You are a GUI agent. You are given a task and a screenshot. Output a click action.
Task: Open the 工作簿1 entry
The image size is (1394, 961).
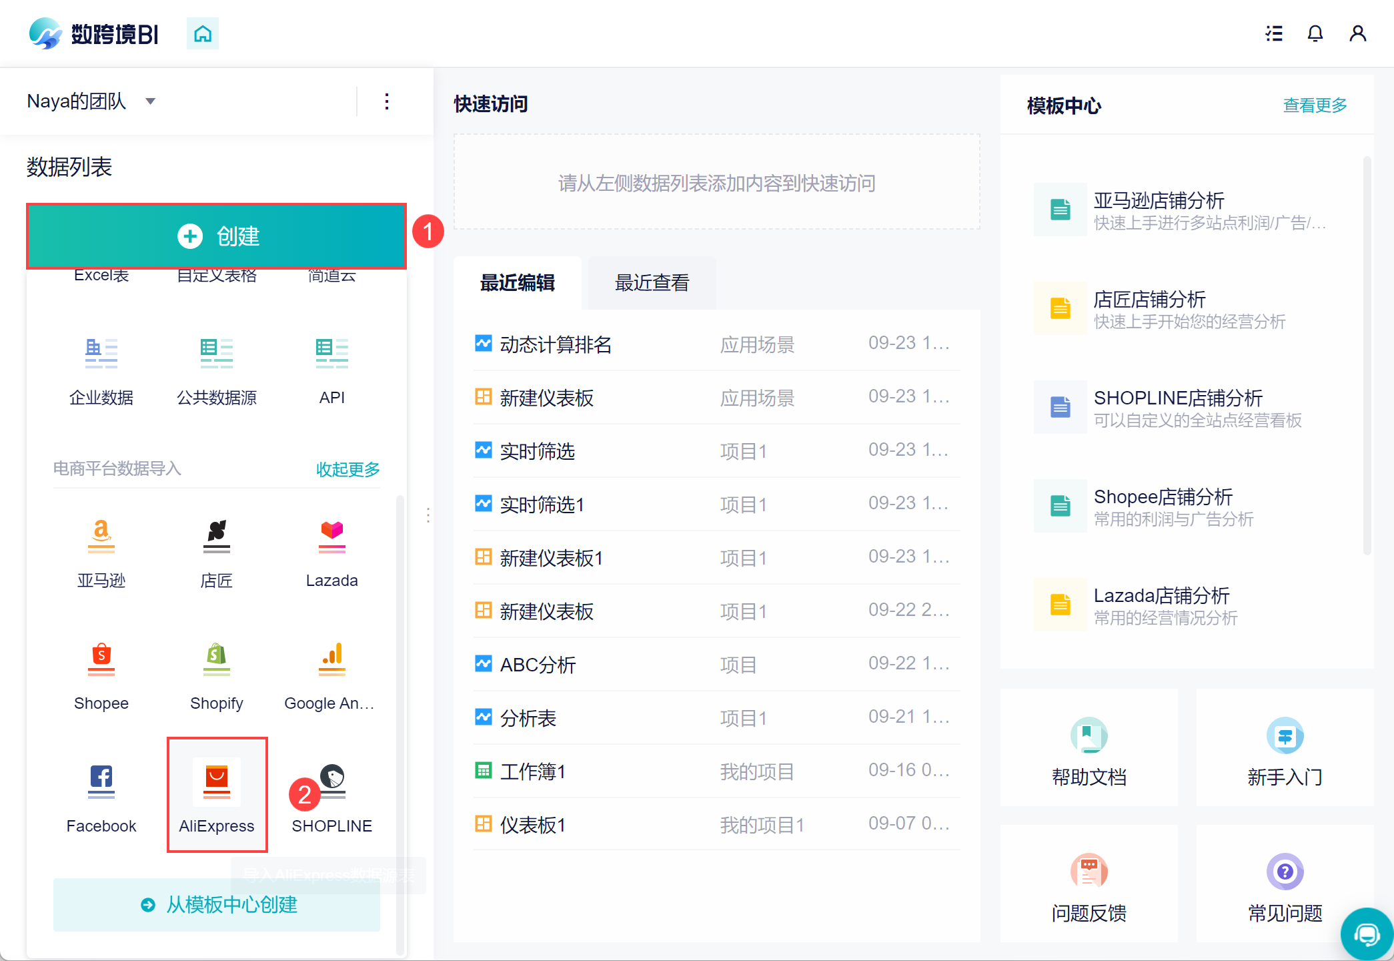click(717, 771)
